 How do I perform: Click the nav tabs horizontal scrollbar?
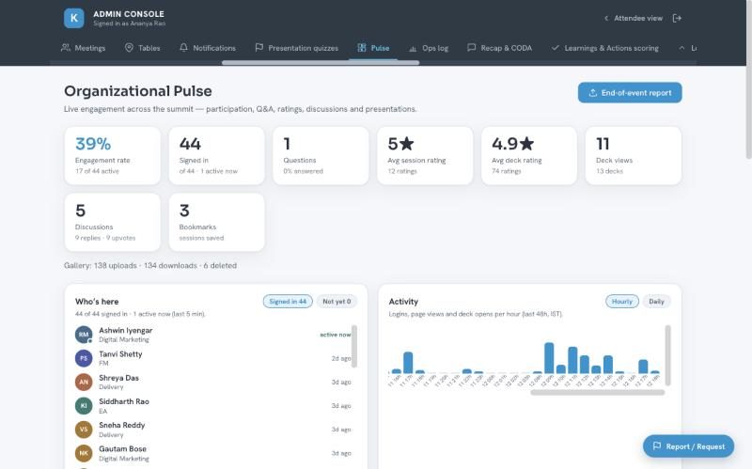tap(321, 62)
